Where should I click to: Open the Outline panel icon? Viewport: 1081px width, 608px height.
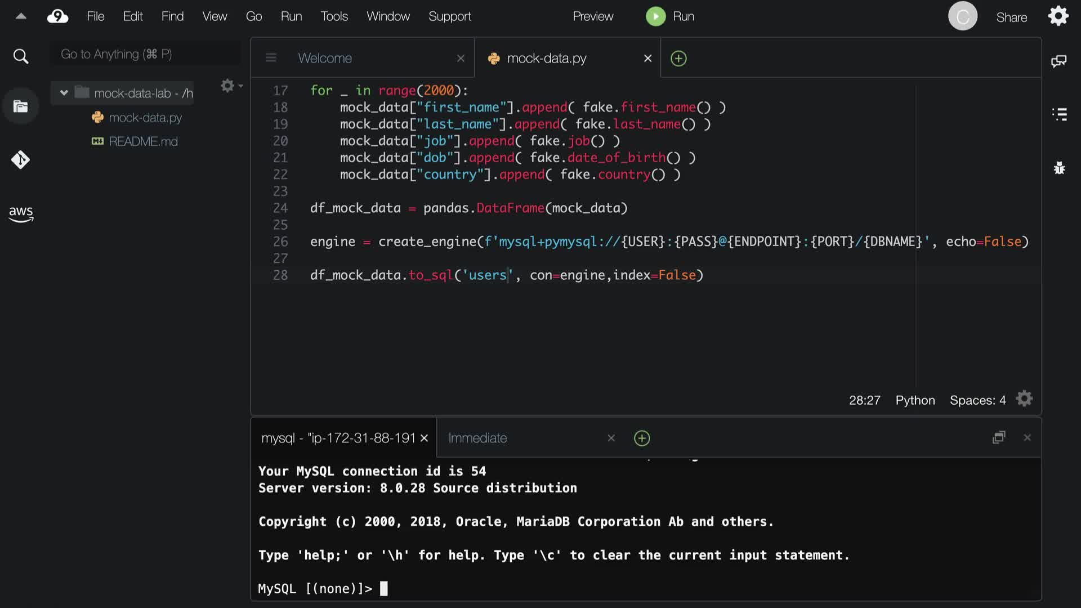[x=1059, y=114]
